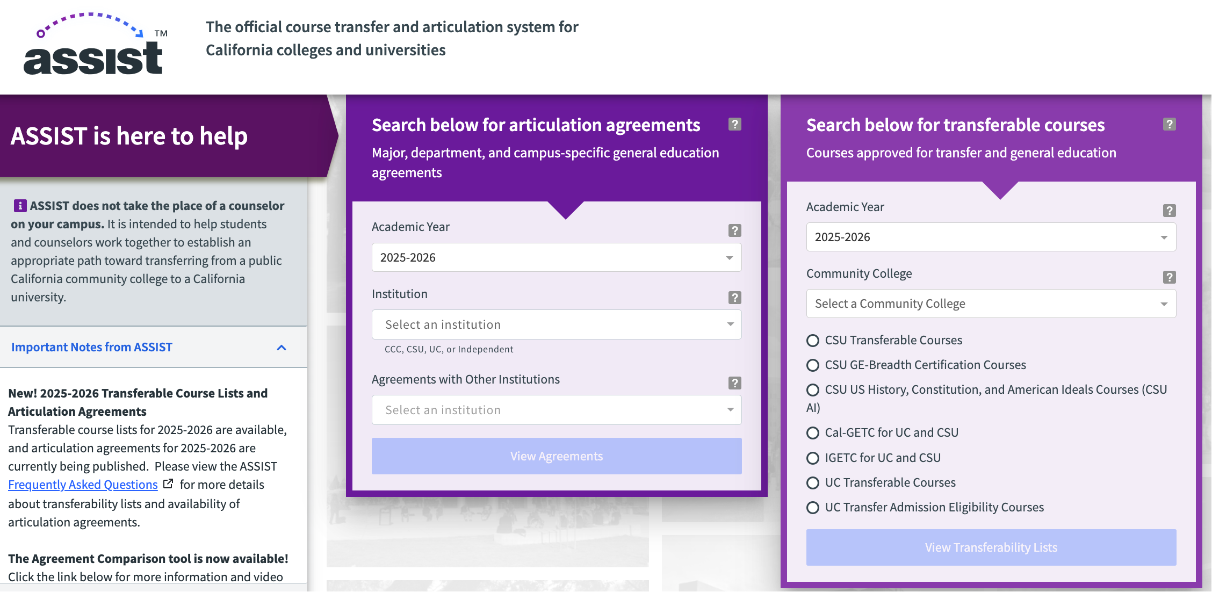This screenshot has height=592, width=1212.
Task: Click 'Search below for transferable courses' title
Action: click(956, 125)
